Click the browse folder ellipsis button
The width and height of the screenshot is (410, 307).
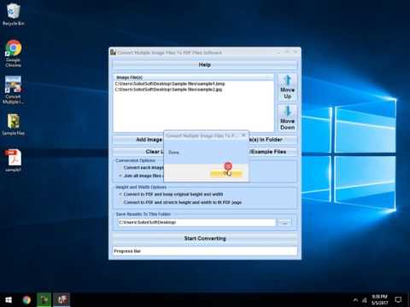coord(284,223)
